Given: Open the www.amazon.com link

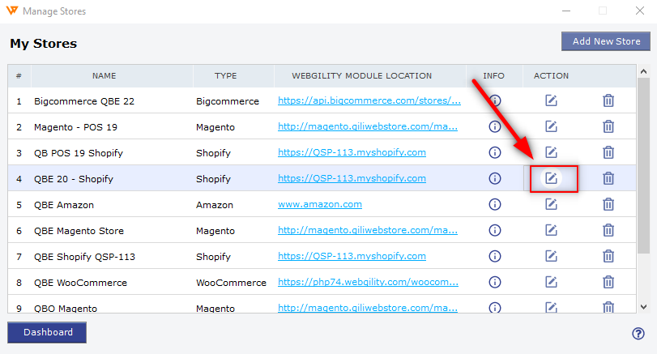Looking at the screenshot, I should [319, 204].
